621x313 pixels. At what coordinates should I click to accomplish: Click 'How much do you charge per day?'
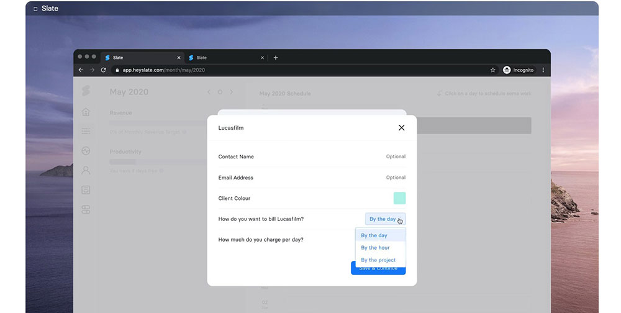[x=261, y=240]
